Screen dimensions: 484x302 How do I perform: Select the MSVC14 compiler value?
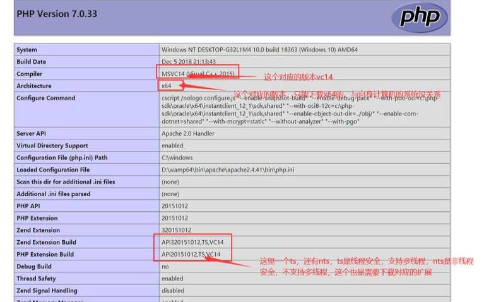tap(198, 74)
